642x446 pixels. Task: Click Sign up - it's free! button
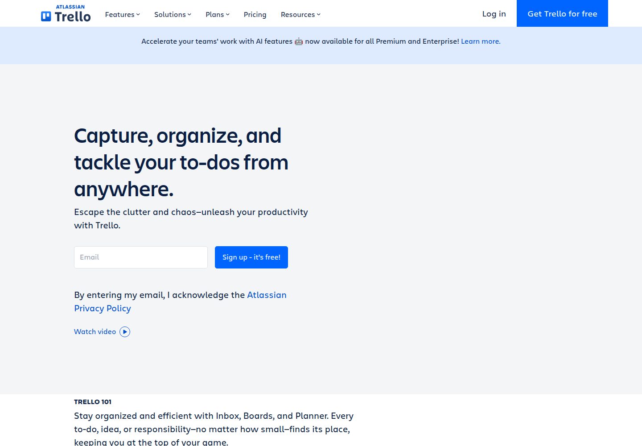pos(251,257)
